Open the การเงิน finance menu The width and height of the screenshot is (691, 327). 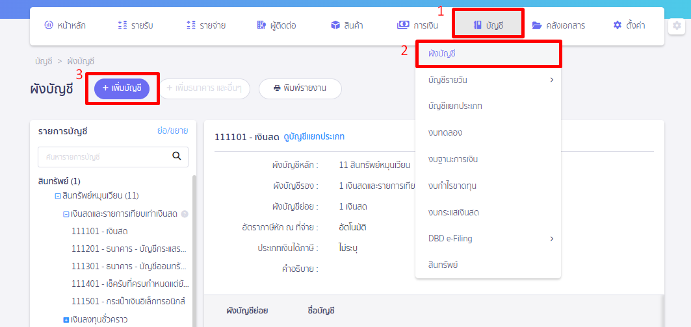tap(417, 25)
